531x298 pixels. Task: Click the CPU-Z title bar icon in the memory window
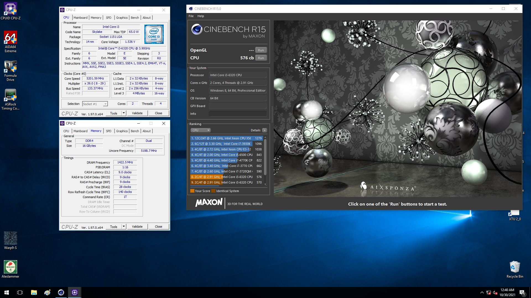click(62, 123)
